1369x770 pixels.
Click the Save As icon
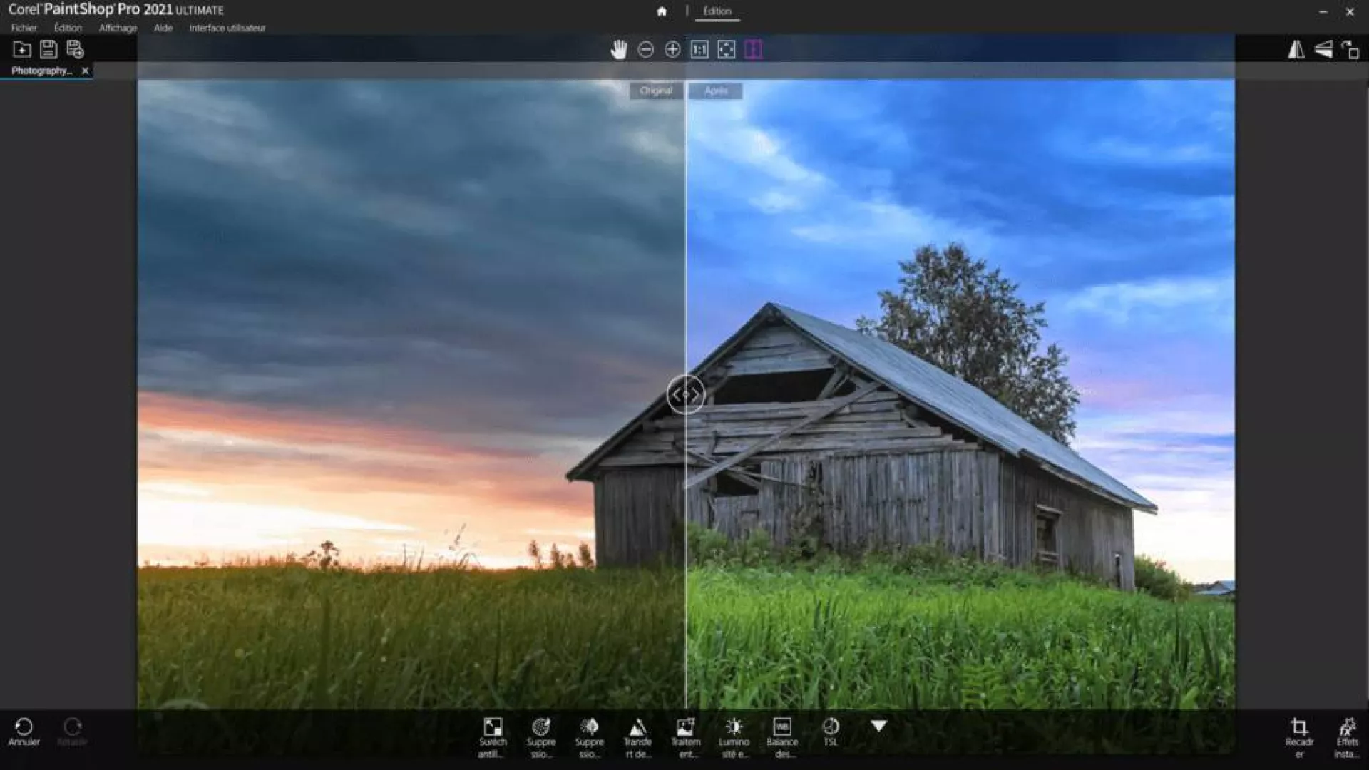(x=75, y=49)
